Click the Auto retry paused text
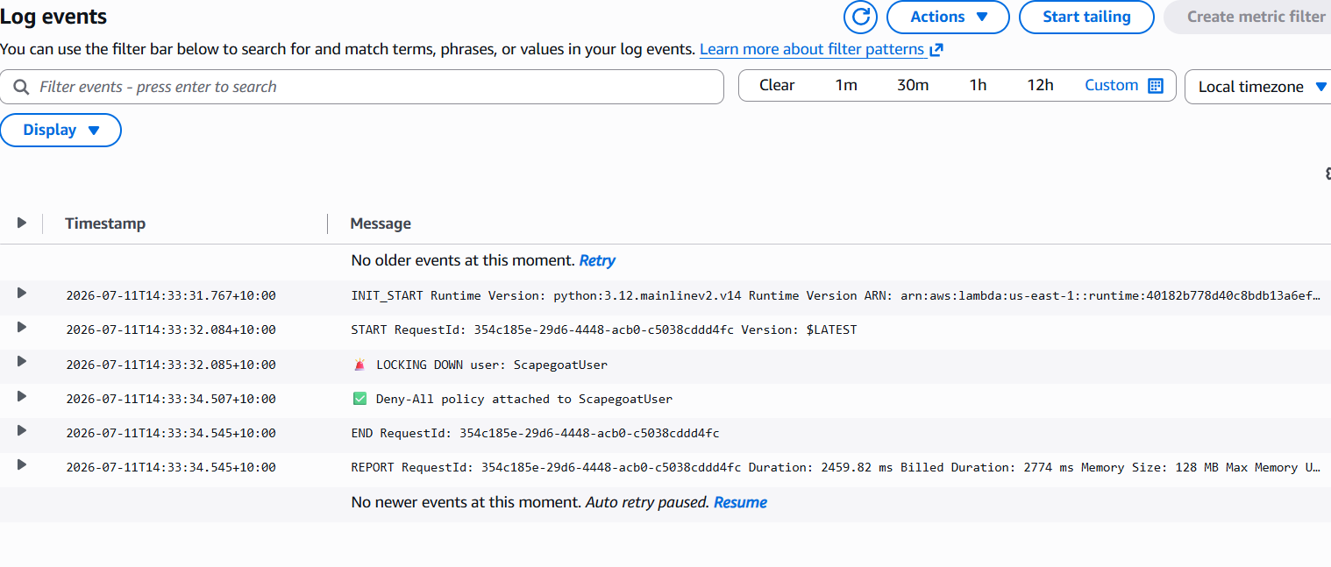1331x567 pixels. click(647, 502)
